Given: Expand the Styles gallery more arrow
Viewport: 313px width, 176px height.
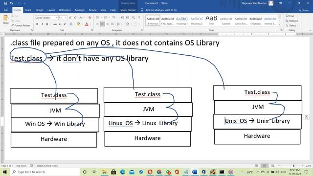Looking at the screenshot, I should (279, 25).
